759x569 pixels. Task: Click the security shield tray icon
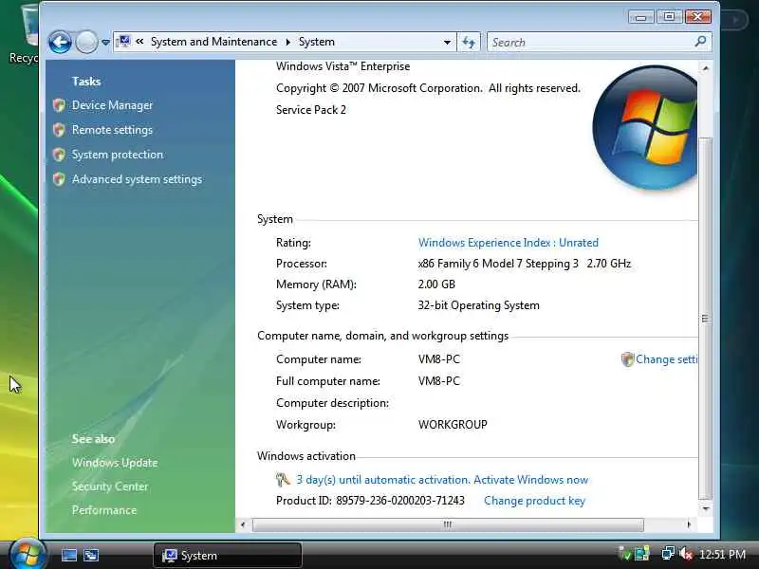coord(625,553)
